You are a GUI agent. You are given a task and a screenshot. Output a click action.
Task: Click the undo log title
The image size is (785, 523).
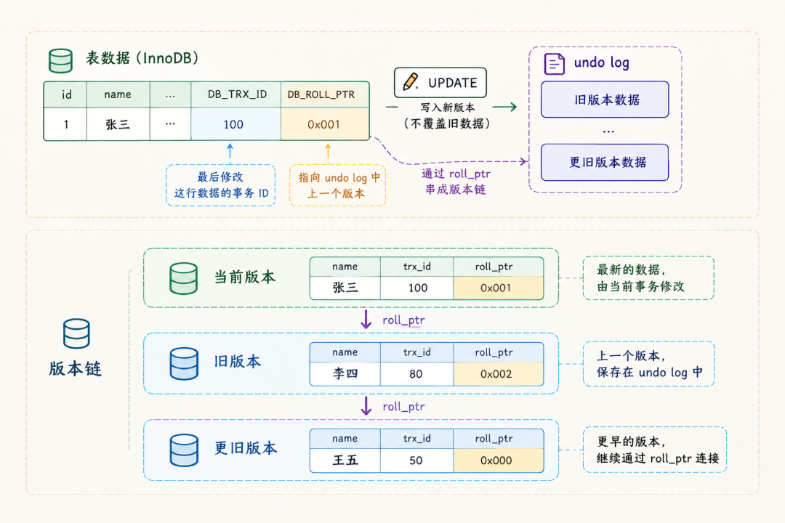601,62
